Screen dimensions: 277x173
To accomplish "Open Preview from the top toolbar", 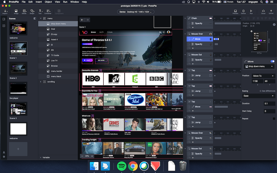I will [x=235, y=12].
